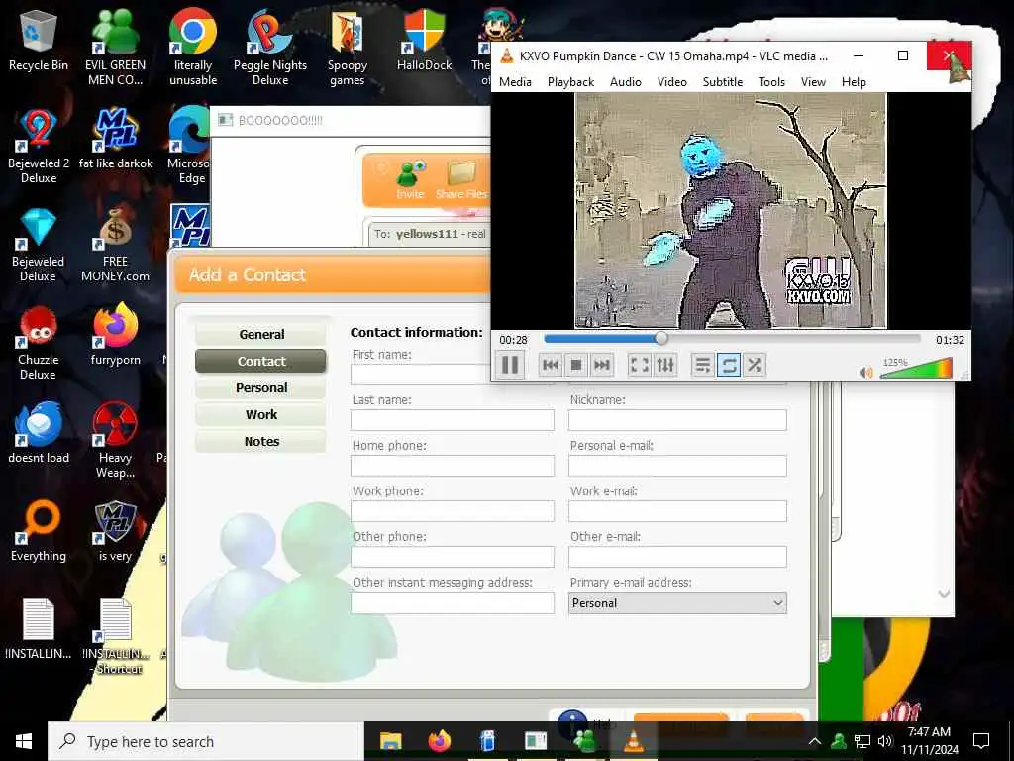1014x761 pixels.
Task: Focus the Home phone field
Action: 452,466
